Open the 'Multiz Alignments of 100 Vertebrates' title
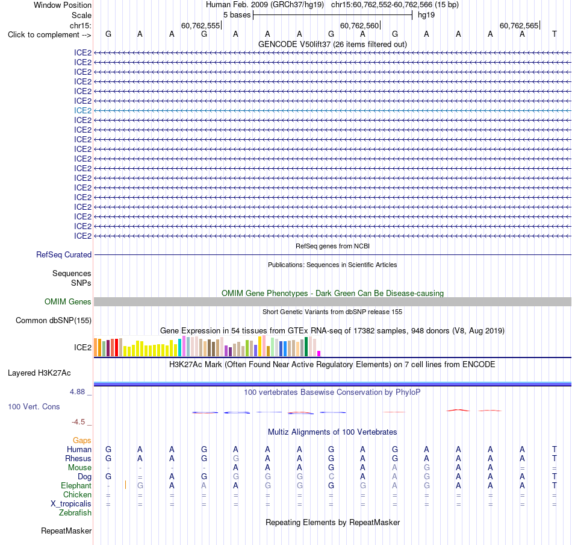 pyautogui.click(x=332, y=432)
